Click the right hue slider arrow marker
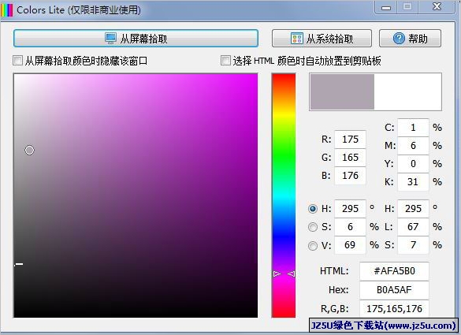 (x=291, y=274)
